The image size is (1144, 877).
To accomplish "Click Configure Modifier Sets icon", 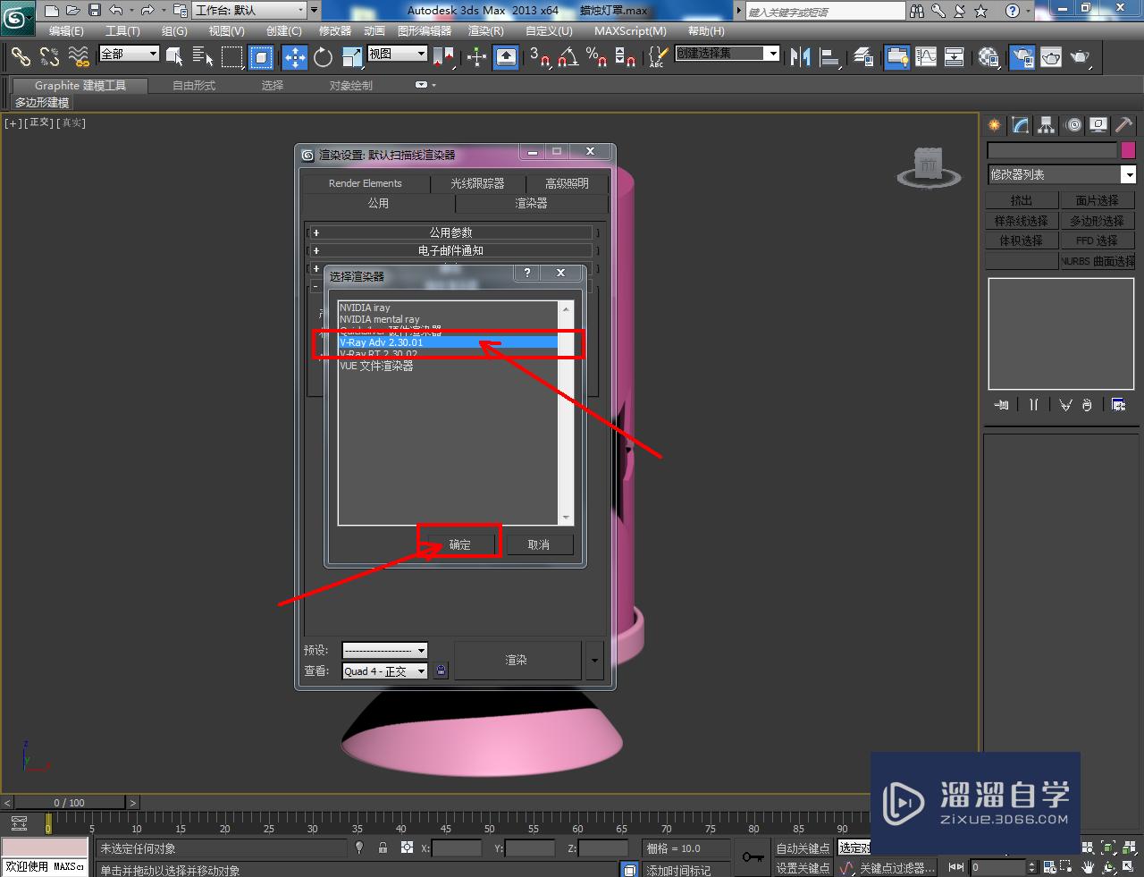I will click(x=1118, y=405).
